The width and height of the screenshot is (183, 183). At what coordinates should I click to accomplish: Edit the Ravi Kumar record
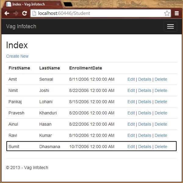click(x=131, y=135)
